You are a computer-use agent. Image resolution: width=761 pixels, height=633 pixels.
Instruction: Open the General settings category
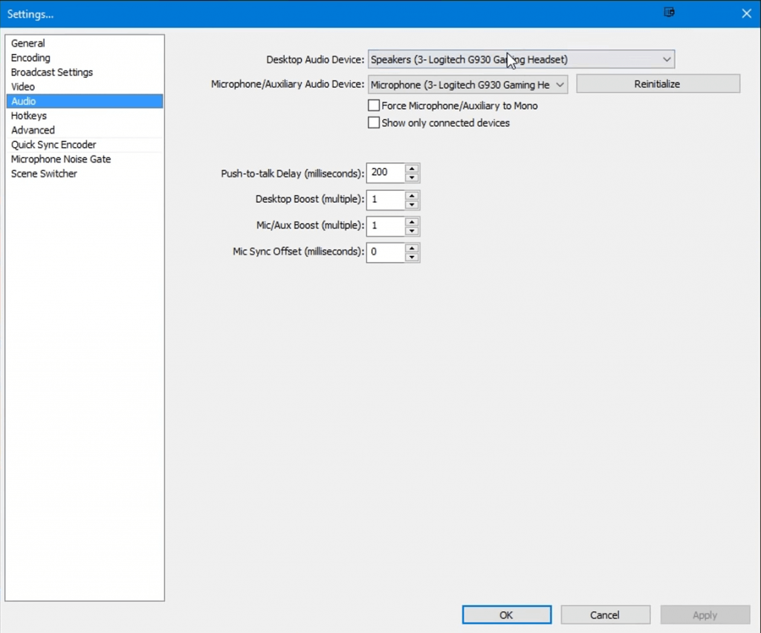(85, 43)
